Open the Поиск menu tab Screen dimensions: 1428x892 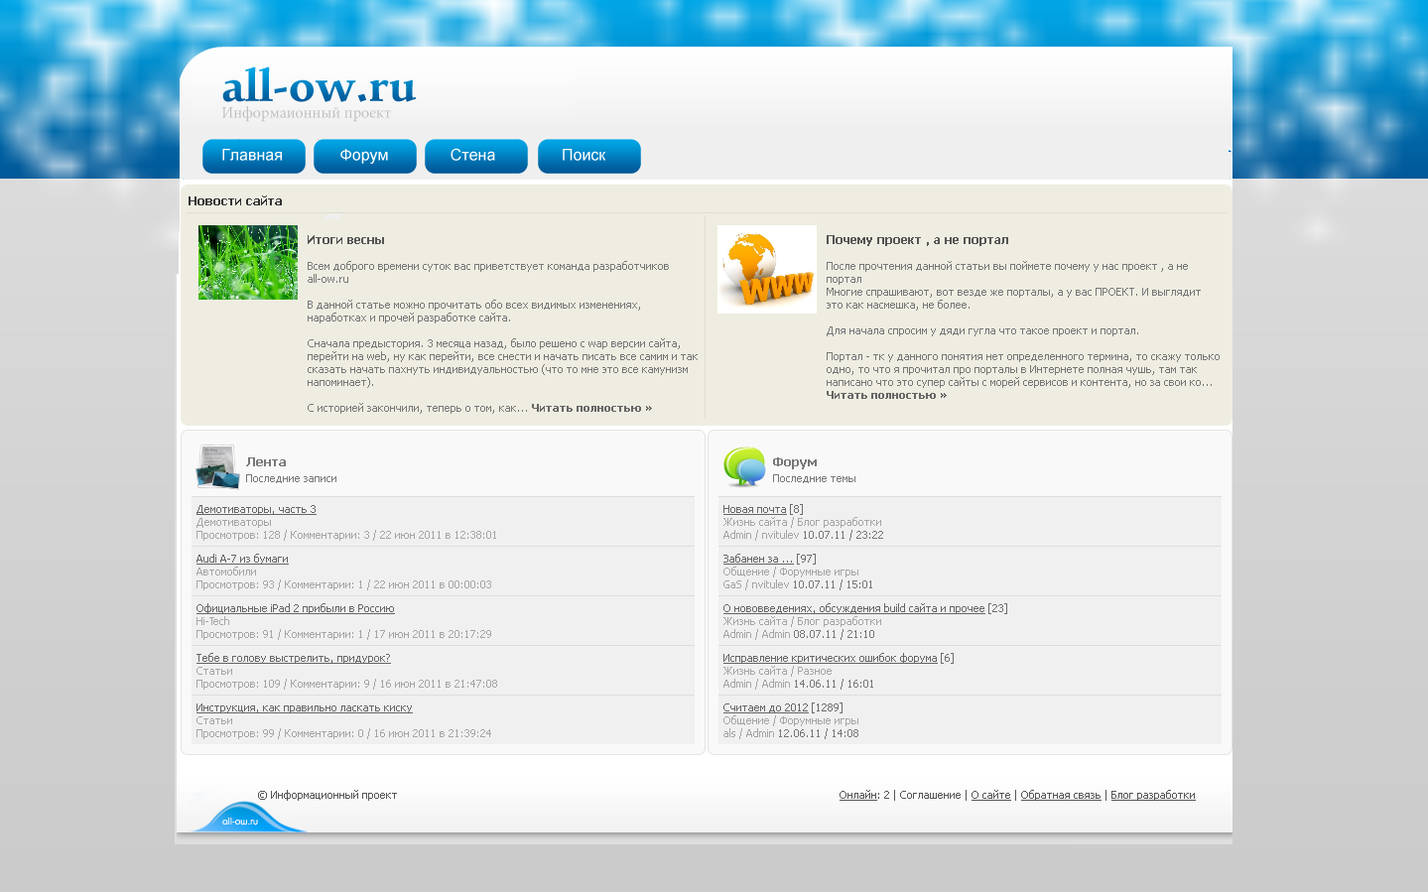(x=588, y=156)
